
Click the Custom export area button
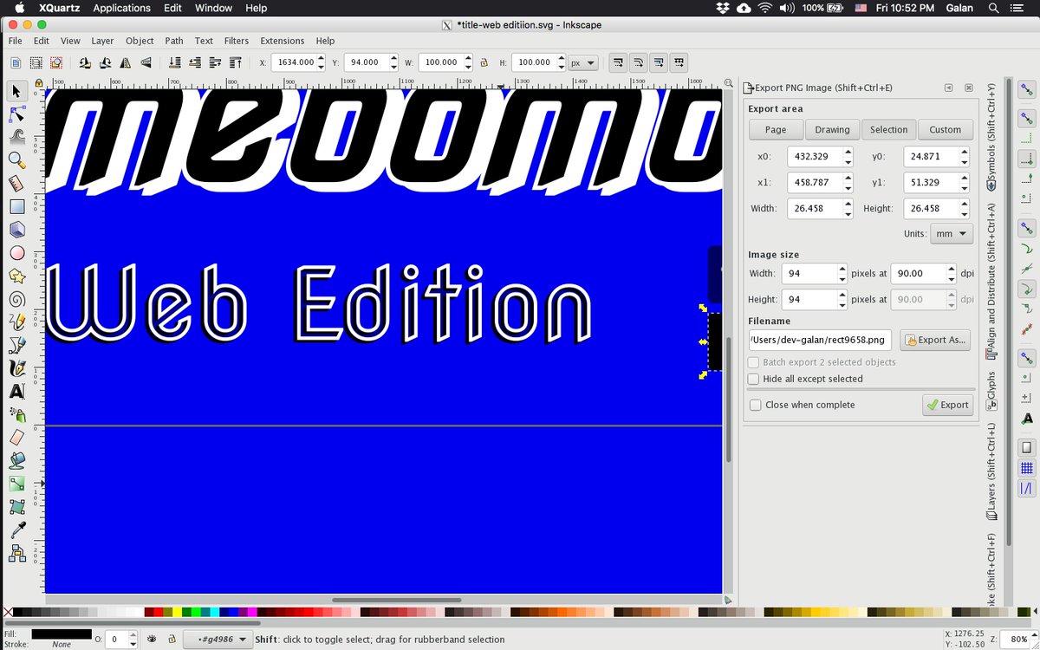(x=945, y=129)
